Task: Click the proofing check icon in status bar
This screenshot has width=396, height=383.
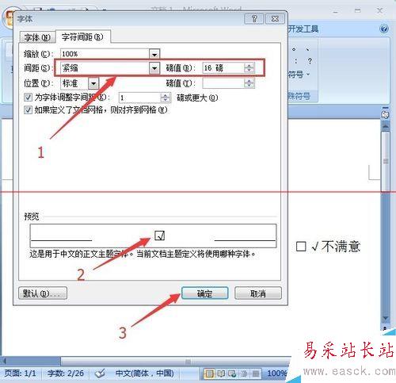Action: point(100,373)
